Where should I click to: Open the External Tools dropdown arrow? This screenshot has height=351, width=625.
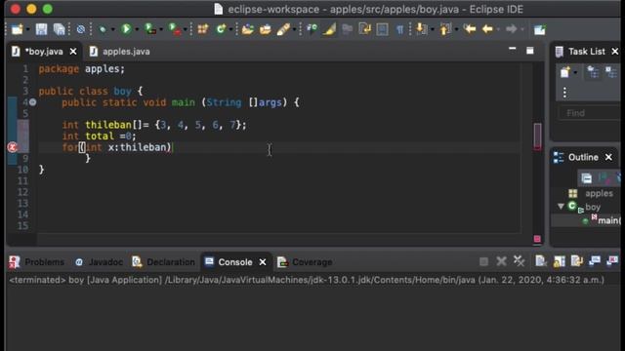point(186,29)
